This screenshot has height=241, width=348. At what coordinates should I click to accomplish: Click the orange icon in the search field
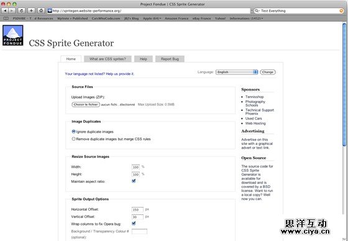(x=341, y=11)
